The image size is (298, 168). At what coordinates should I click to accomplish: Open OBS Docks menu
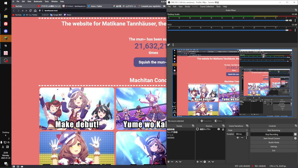(x=187, y=7)
